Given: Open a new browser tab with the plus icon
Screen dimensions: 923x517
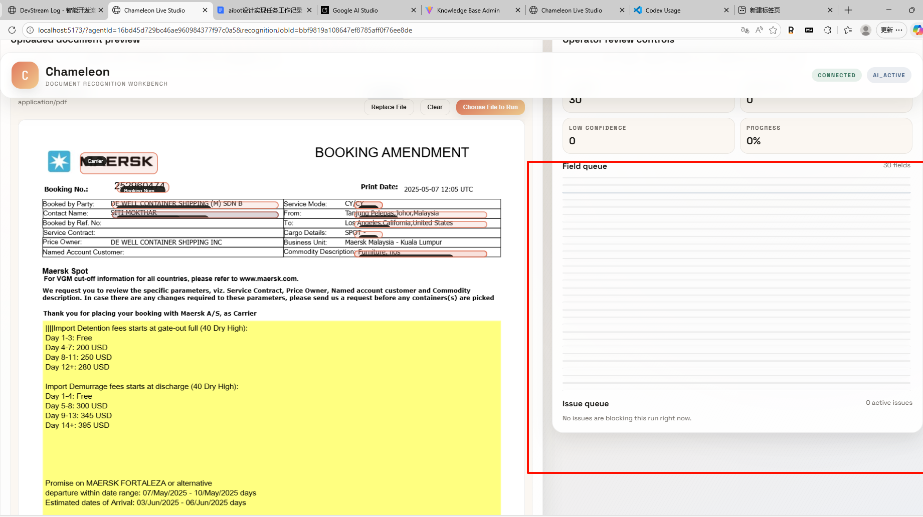Looking at the screenshot, I should click(x=848, y=10).
